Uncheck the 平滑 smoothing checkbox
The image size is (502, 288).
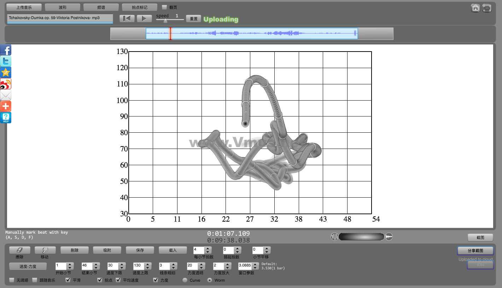pyautogui.click(x=68, y=280)
